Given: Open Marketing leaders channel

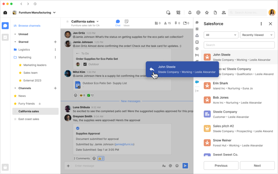Looking at the screenshot, I should 35,65.
